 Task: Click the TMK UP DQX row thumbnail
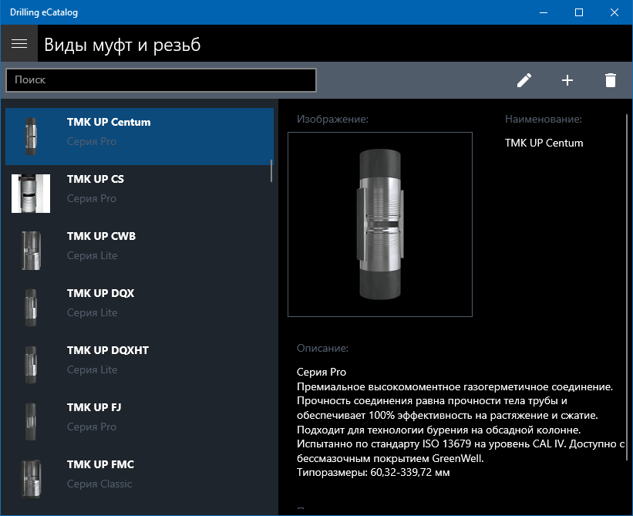coord(31,307)
